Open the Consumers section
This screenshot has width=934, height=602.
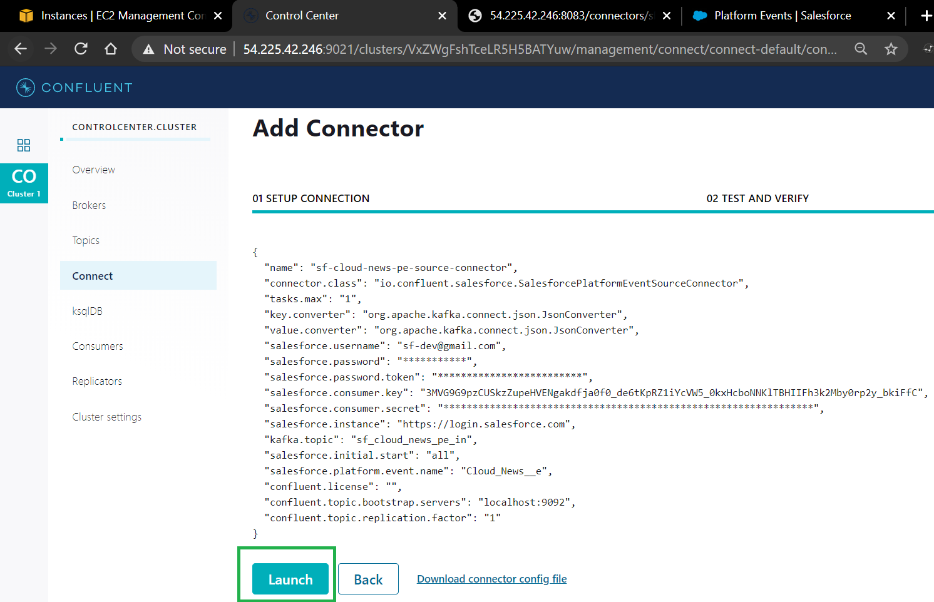point(98,346)
